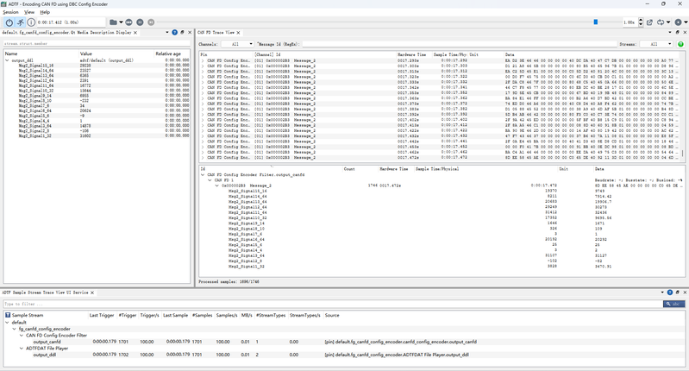689x371 pixels.
Task: Collapse the output_ddl tree node
Action: (7, 60)
